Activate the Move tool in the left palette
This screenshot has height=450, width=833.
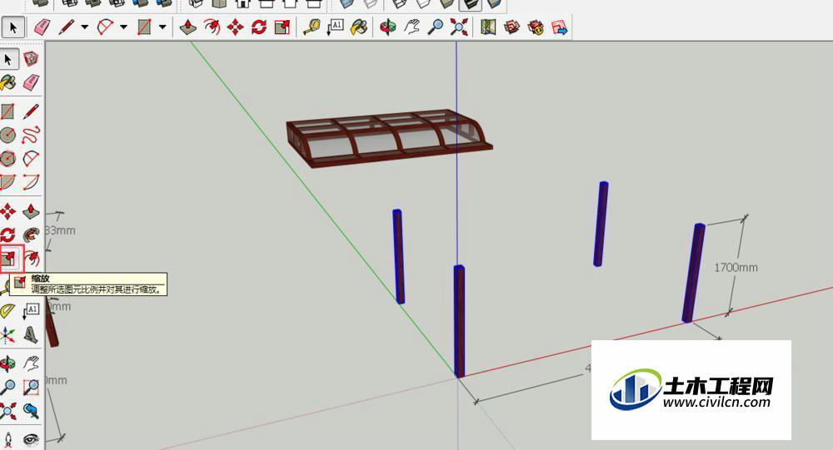point(7,211)
